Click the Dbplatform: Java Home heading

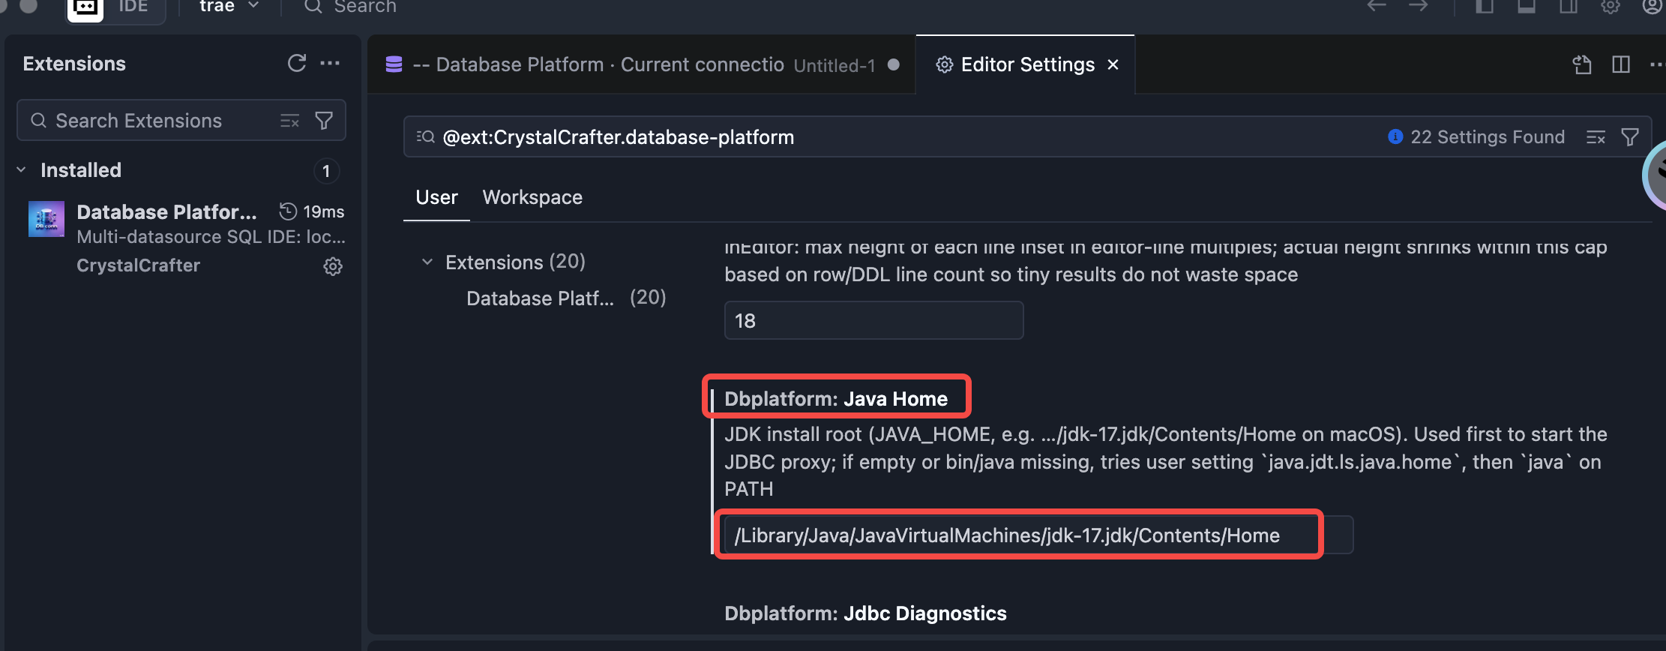836,399
